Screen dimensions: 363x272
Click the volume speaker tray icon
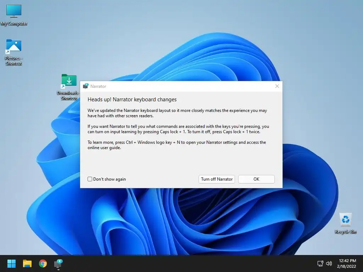pos(329,263)
